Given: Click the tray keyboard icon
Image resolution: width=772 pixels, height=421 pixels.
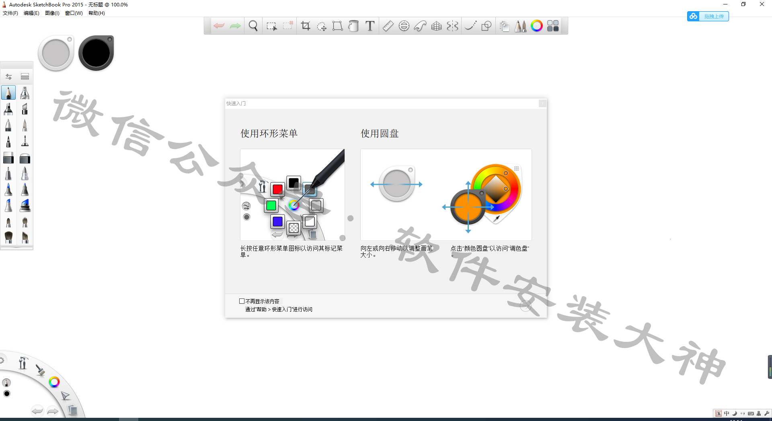Looking at the screenshot, I should pyautogui.click(x=751, y=413).
